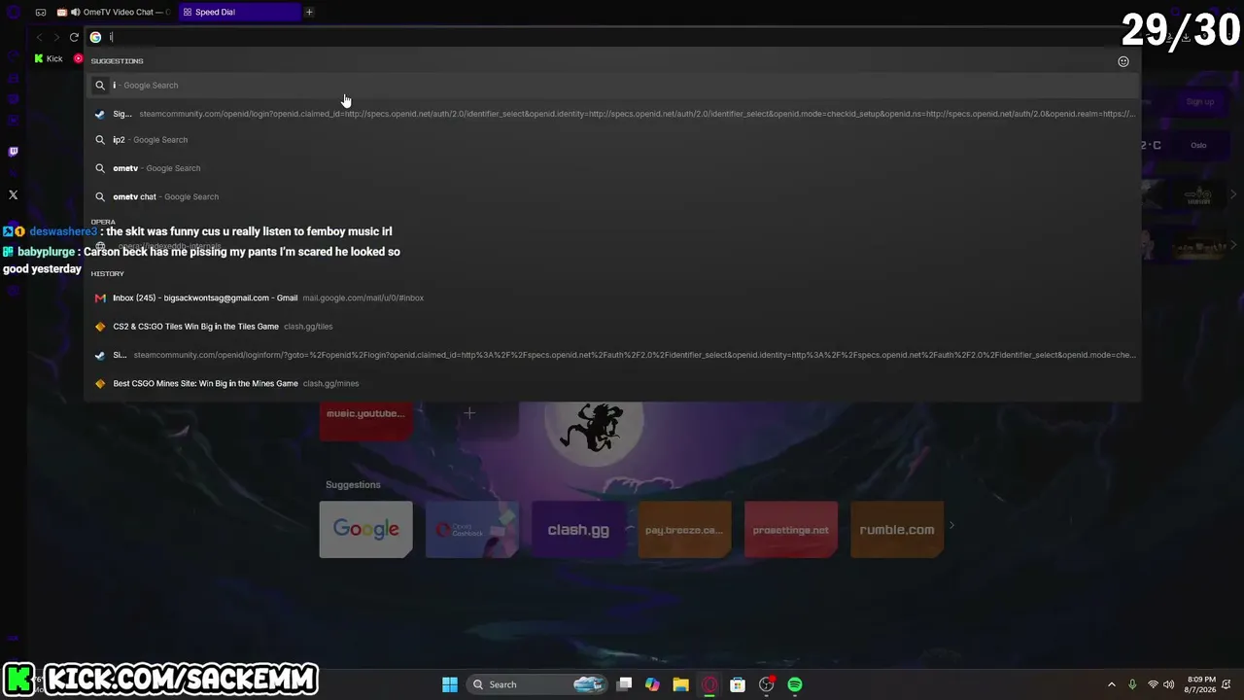Open the clash.gg/tiles history entry

point(612,327)
